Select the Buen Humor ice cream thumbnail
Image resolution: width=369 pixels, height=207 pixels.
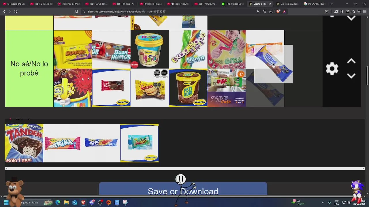111,49
